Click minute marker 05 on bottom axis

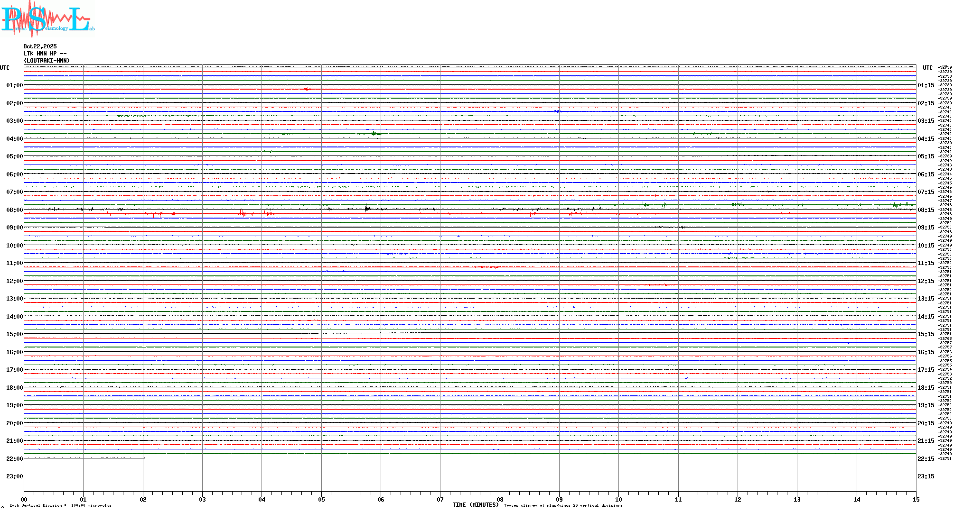click(x=321, y=499)
